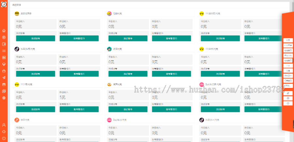
Task: Click 昨日收入 0元 in 抖音(抖币)代充 card
Action: [79, 60]
